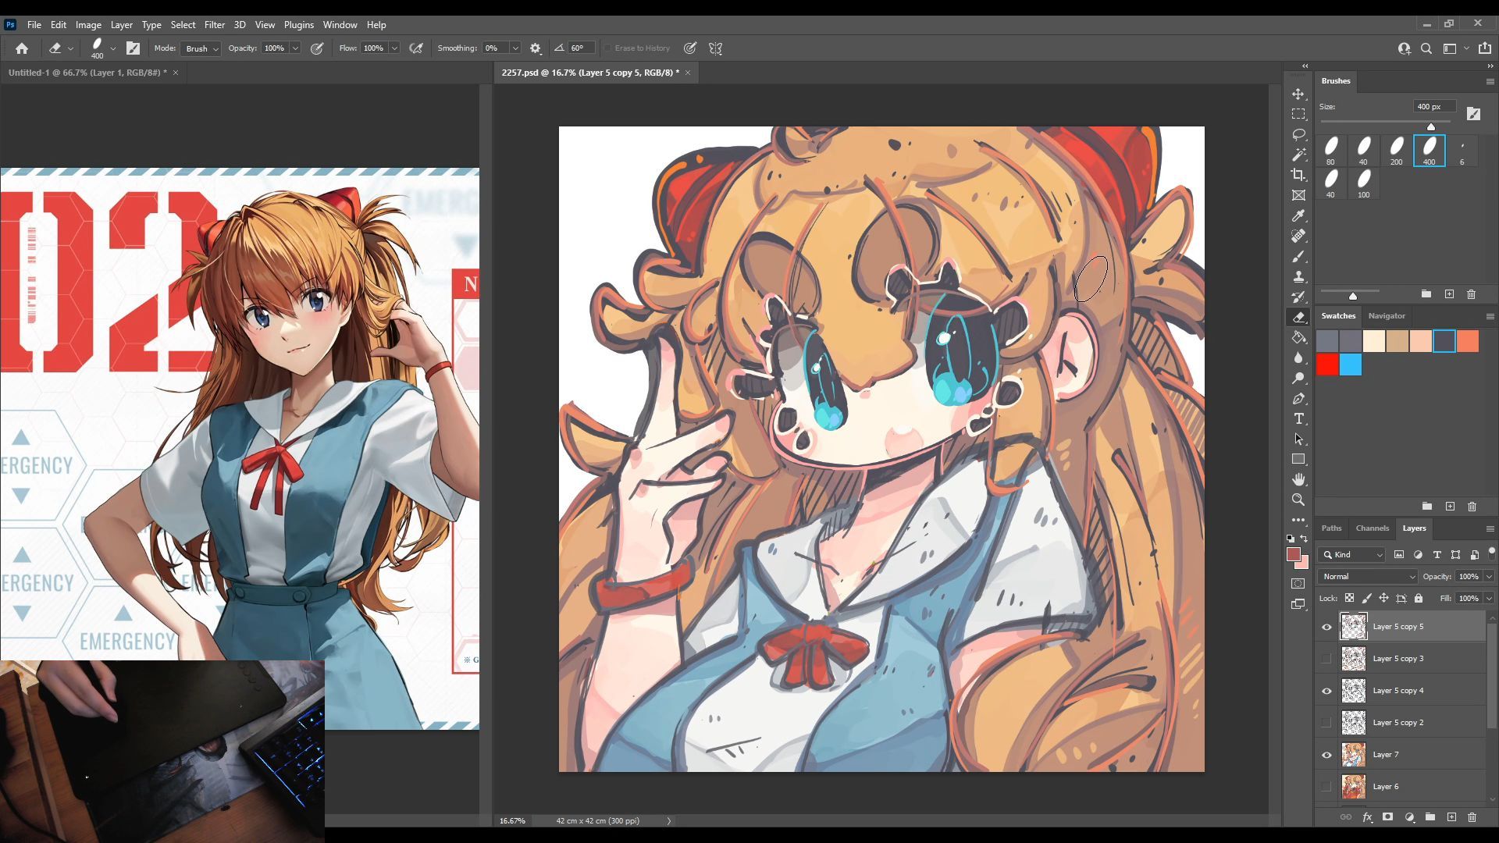Open the Filter menu
Image resolution: width=1499 pixels, height=843 pixels.
[214, 25]
